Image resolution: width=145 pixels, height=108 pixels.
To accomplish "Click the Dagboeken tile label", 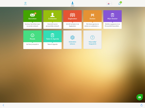I will tap(72, 19).
